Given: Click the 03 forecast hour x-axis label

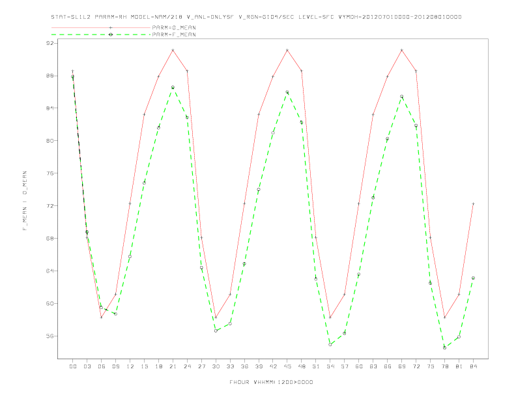Looking at the screenshot, I should 87,366.
